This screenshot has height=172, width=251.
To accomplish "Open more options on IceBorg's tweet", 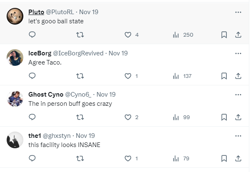I will pyautogui.click(x=238, y=53).
